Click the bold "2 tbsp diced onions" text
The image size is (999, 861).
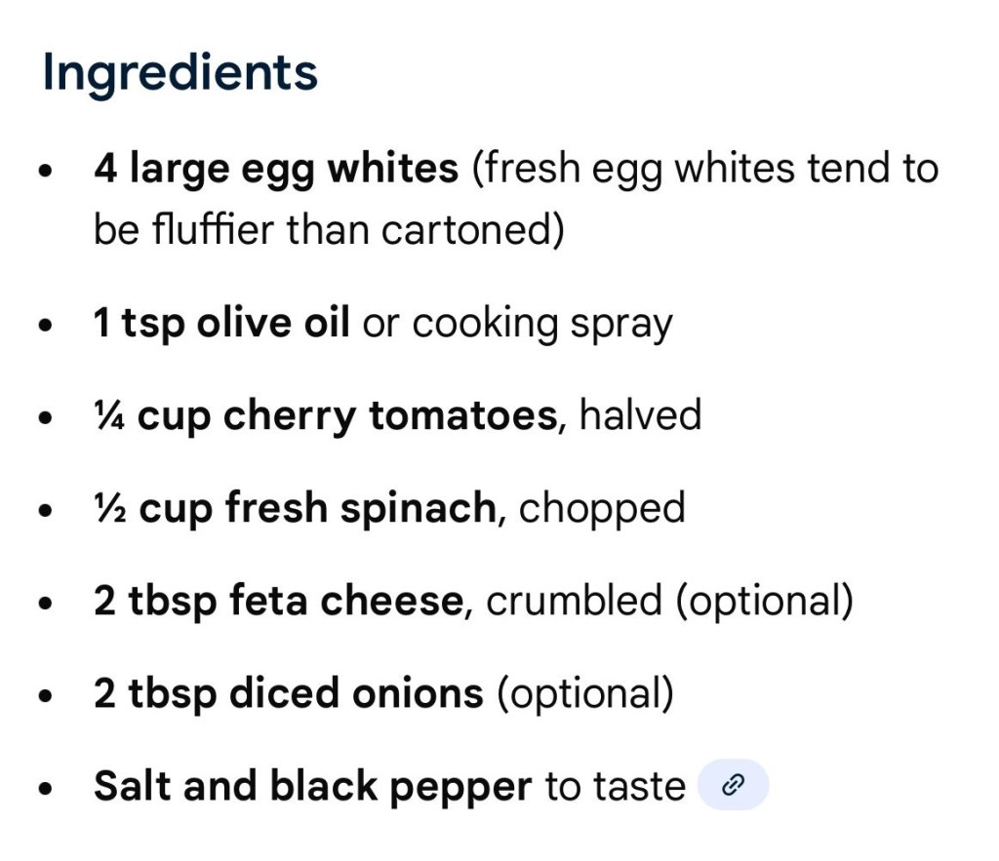pos(288,694)
